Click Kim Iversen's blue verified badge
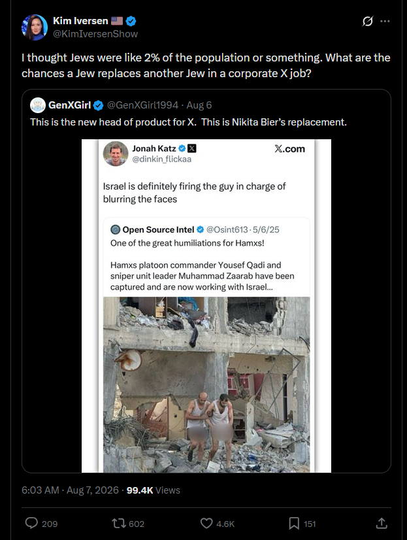Image resolution: width=407 pixels, height=540 pixels. [x=131, y=21]
